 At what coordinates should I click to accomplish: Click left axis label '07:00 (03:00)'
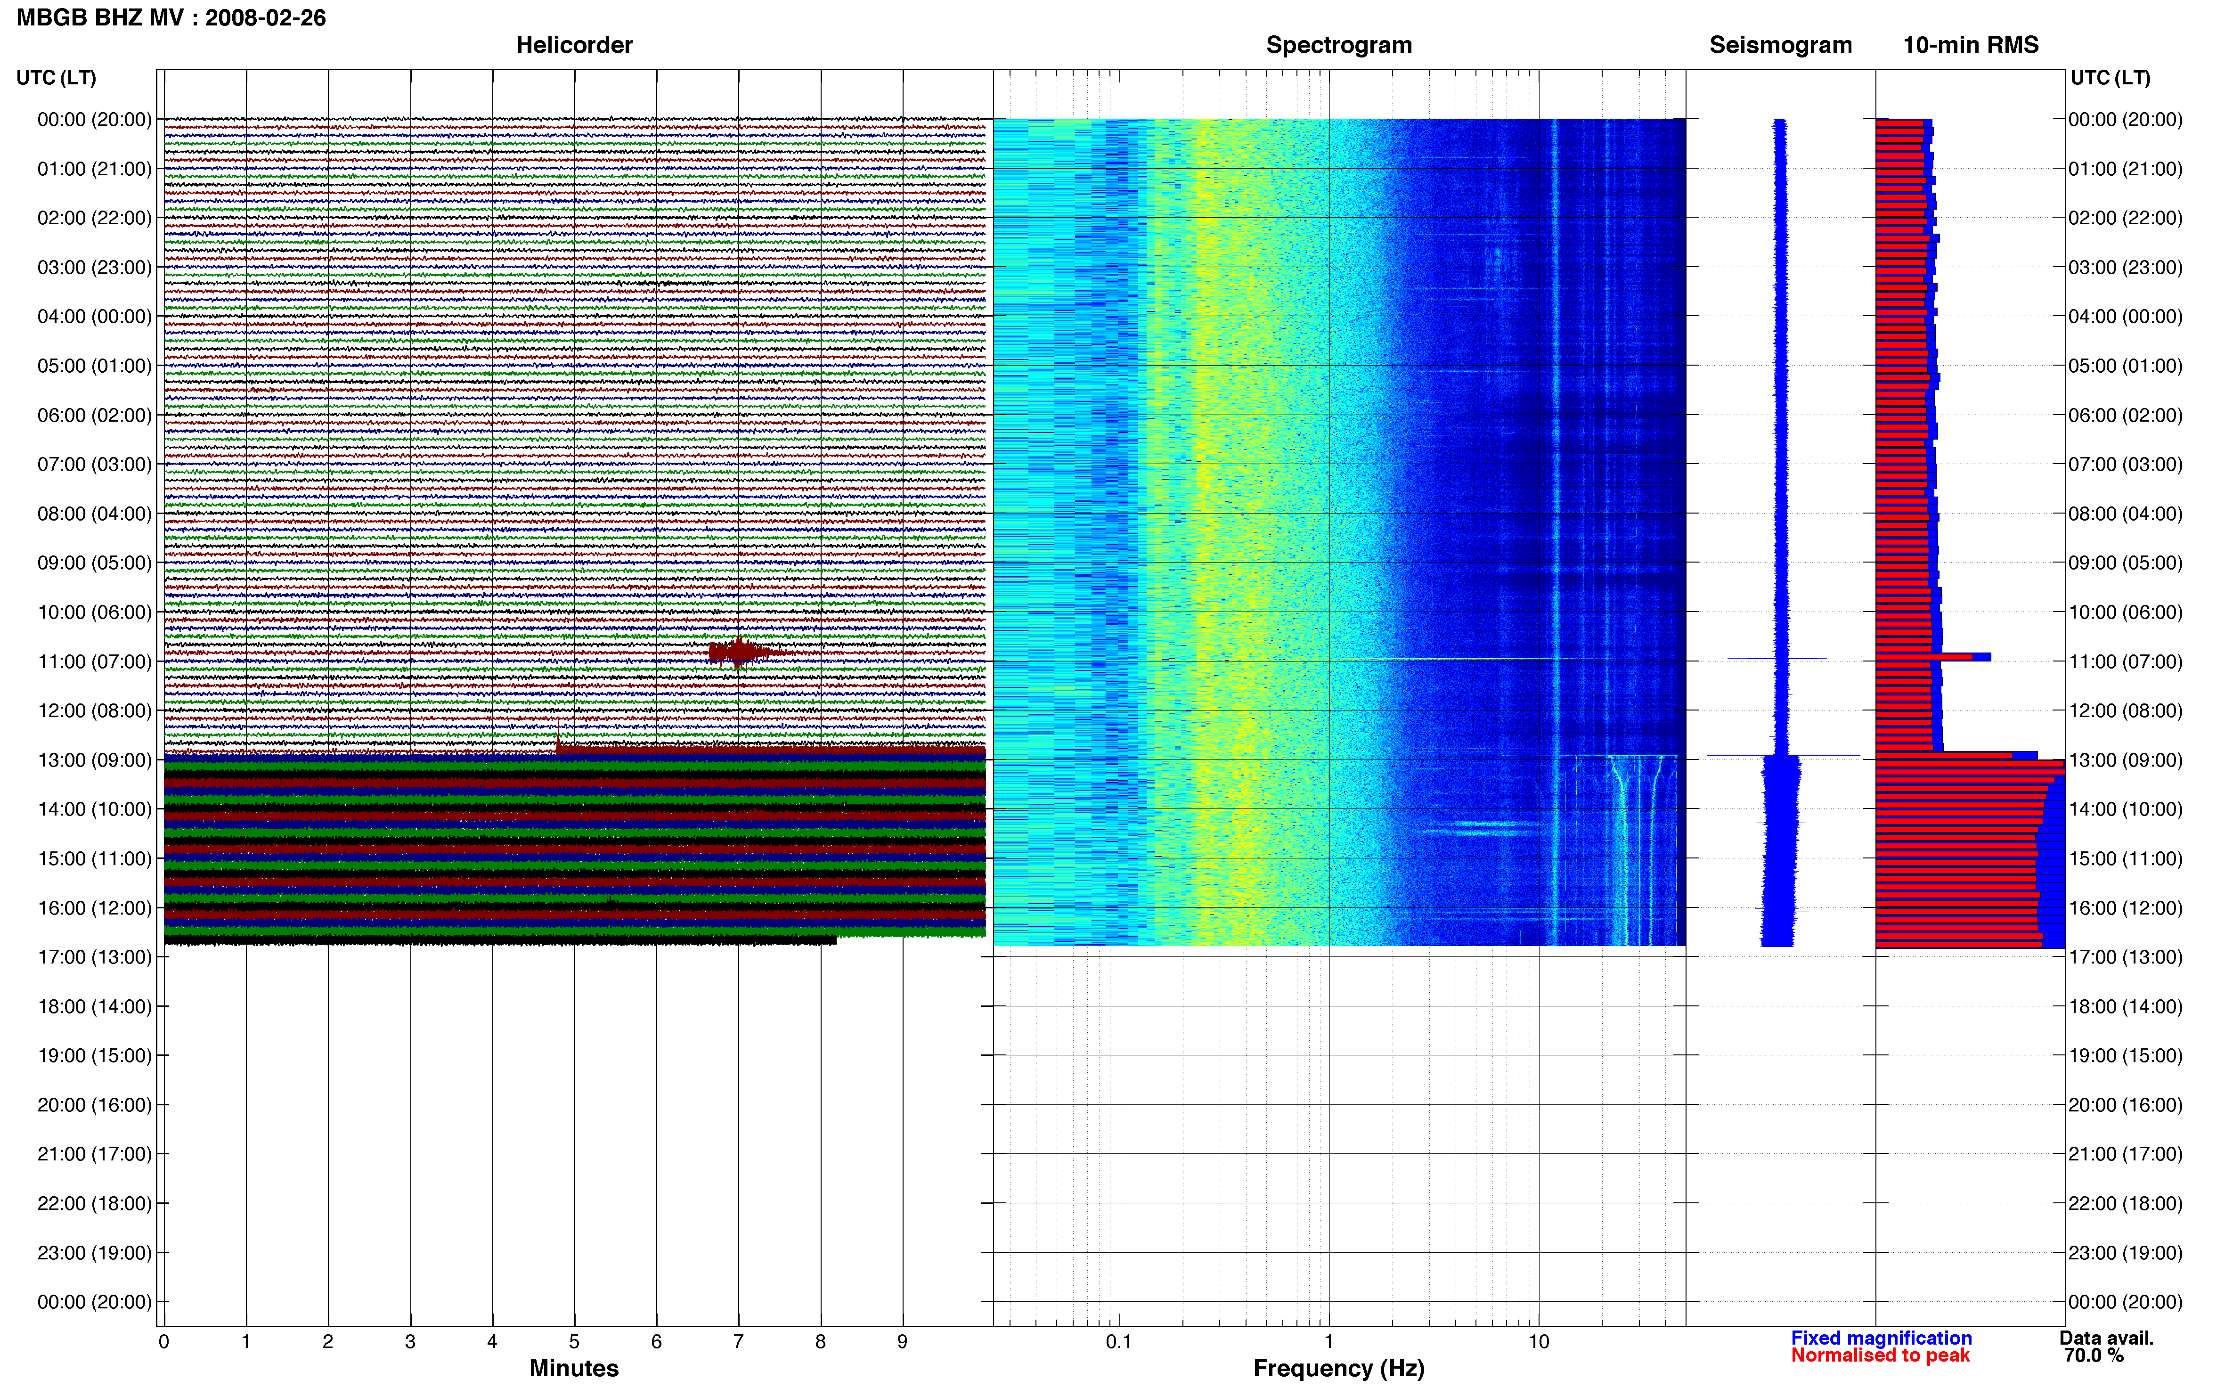click(x=94, y=465)
